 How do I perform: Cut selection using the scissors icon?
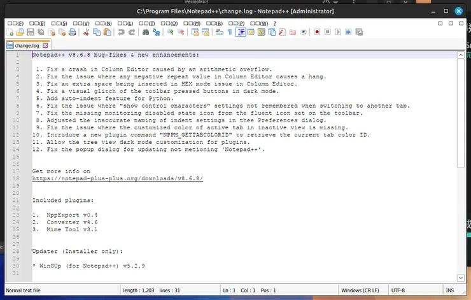86,32
